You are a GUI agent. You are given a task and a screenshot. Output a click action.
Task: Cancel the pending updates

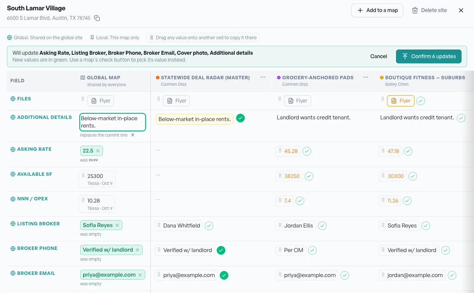pyautogui.click(x=378, y=56)
